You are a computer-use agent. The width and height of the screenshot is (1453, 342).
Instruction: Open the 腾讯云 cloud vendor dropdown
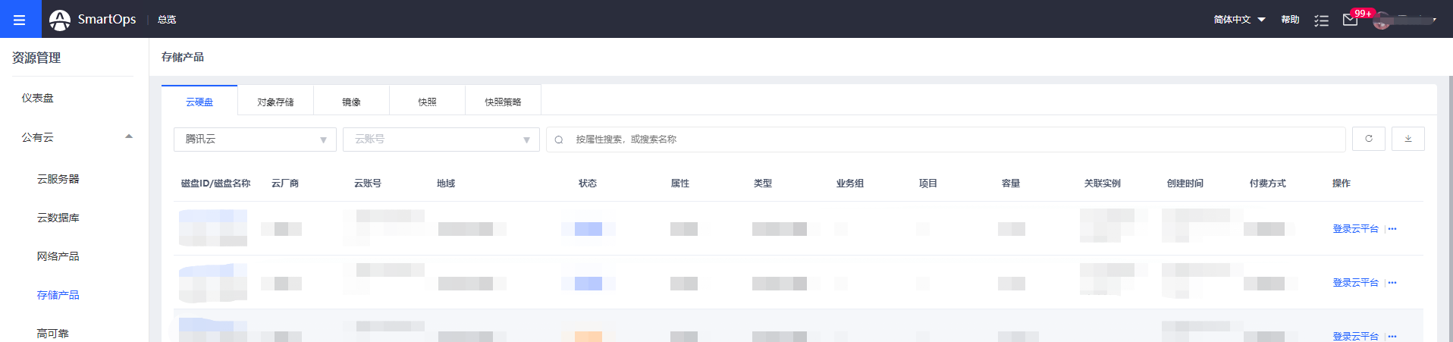[x=255, y=140]
